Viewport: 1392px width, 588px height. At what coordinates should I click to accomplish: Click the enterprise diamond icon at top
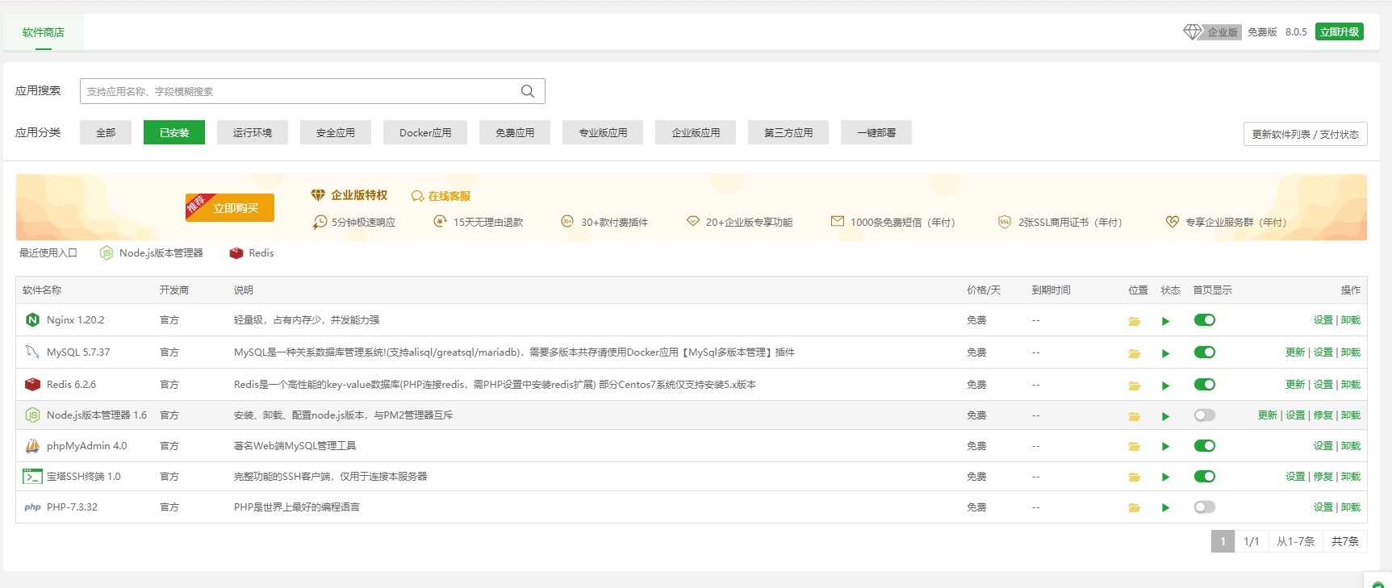1193,32
